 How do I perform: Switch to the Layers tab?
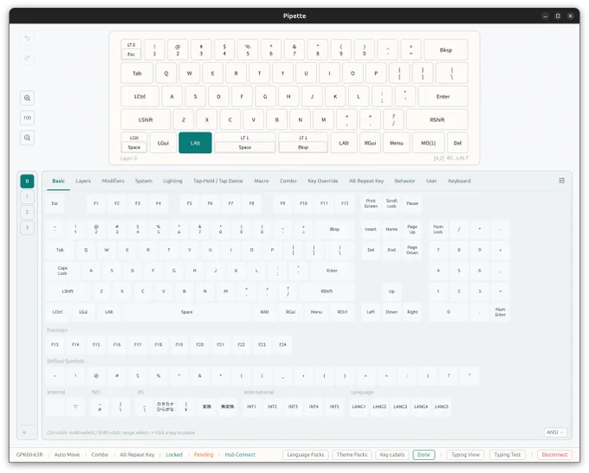83,181
